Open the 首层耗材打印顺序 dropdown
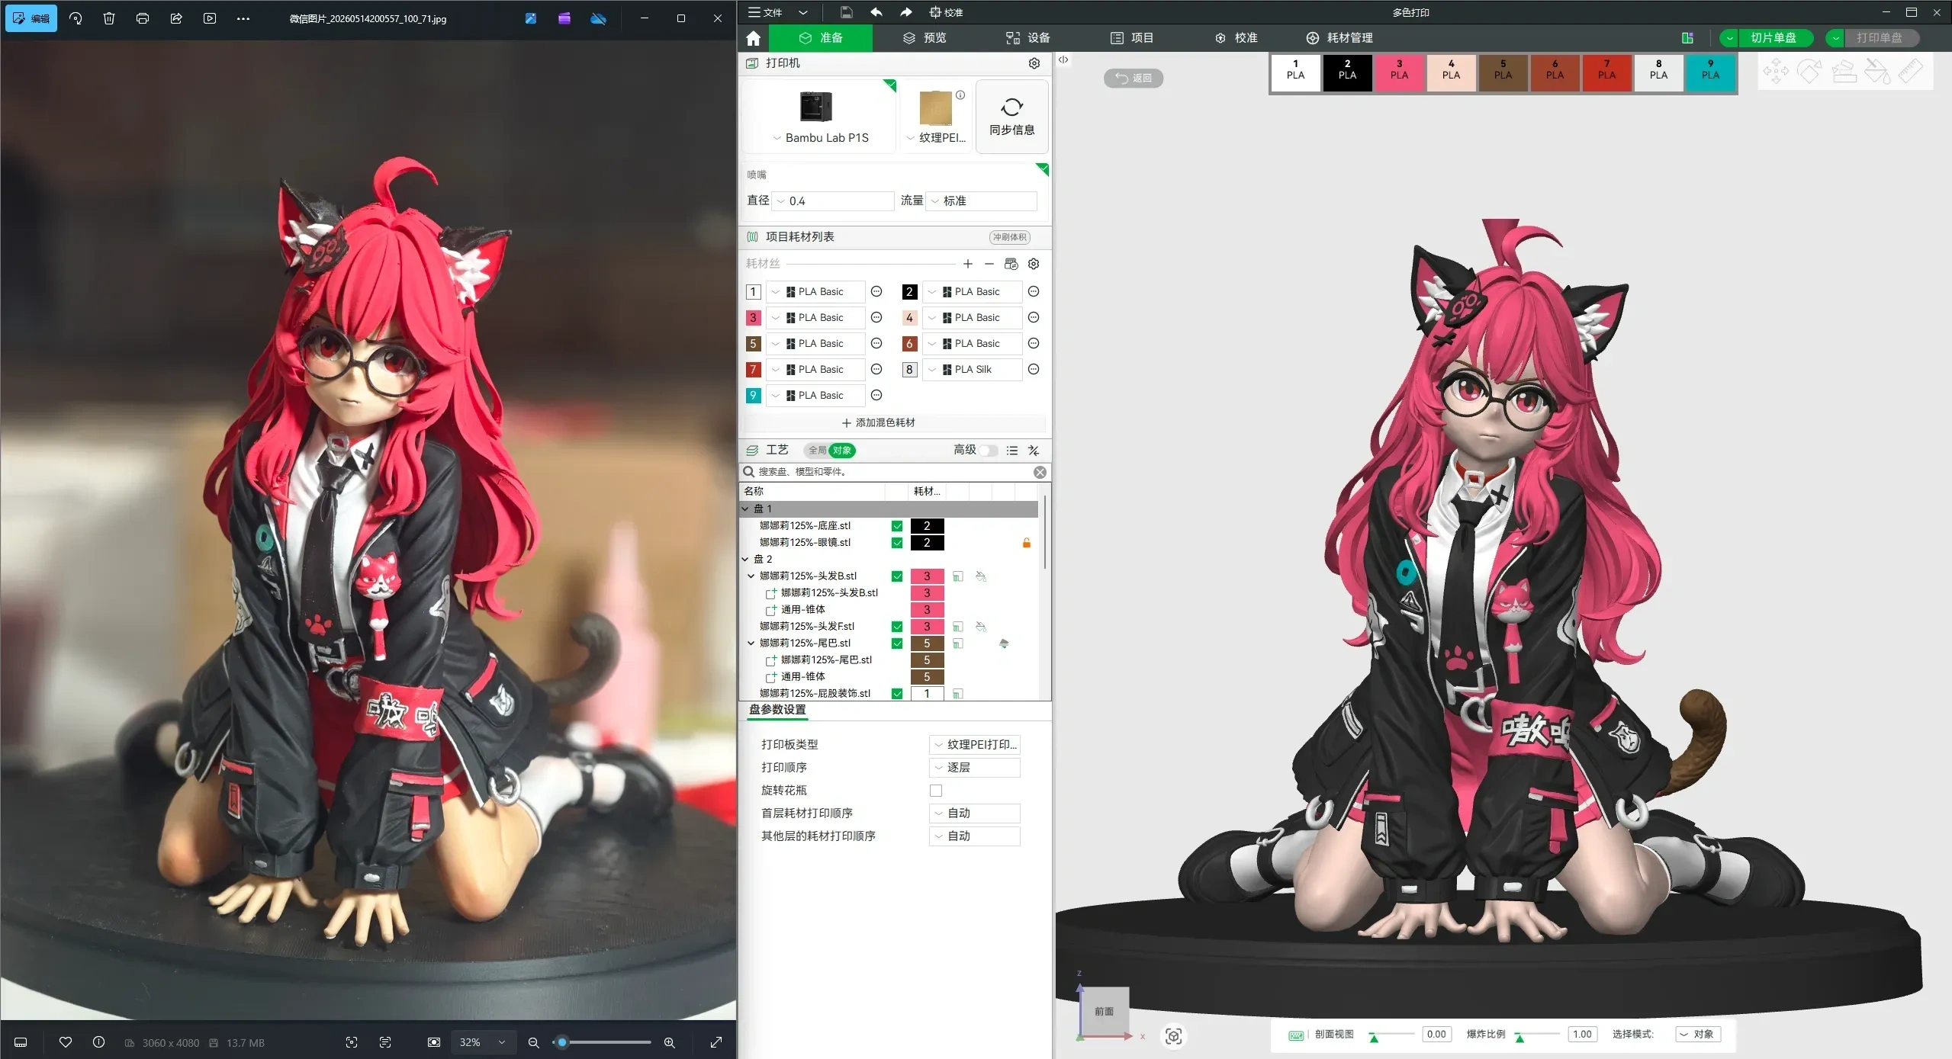Image resolution: width=1952 pixels, height=1059 pixels. pyautogui.click(x=975, y=814)
